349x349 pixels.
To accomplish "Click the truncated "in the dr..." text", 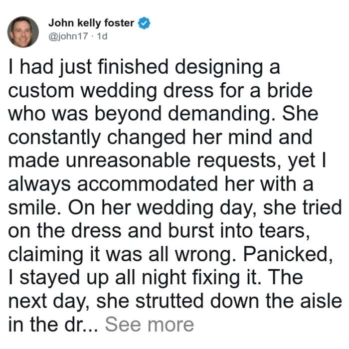I will tap(53, 324).
